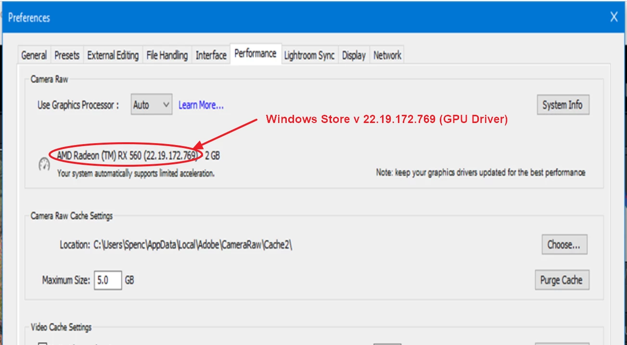Click the AMD Radeon RX 560 text
The height and width of the screenshot is (345, 627).
click(127, 155)
